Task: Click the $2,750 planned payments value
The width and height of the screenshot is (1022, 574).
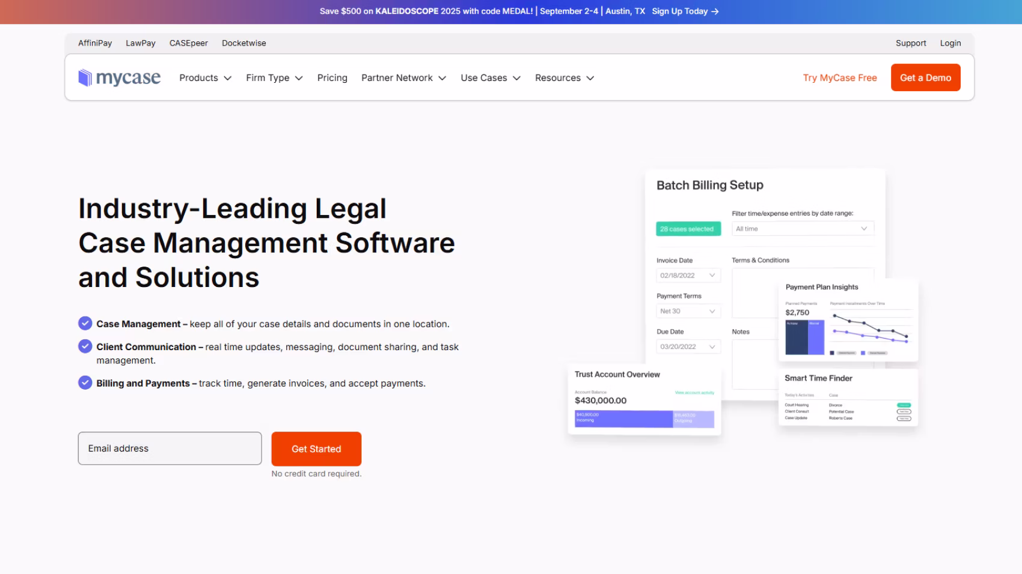Action: (797, 313)
